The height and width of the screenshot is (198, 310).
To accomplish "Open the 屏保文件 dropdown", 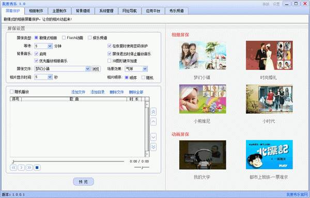I will coord(88,69).
